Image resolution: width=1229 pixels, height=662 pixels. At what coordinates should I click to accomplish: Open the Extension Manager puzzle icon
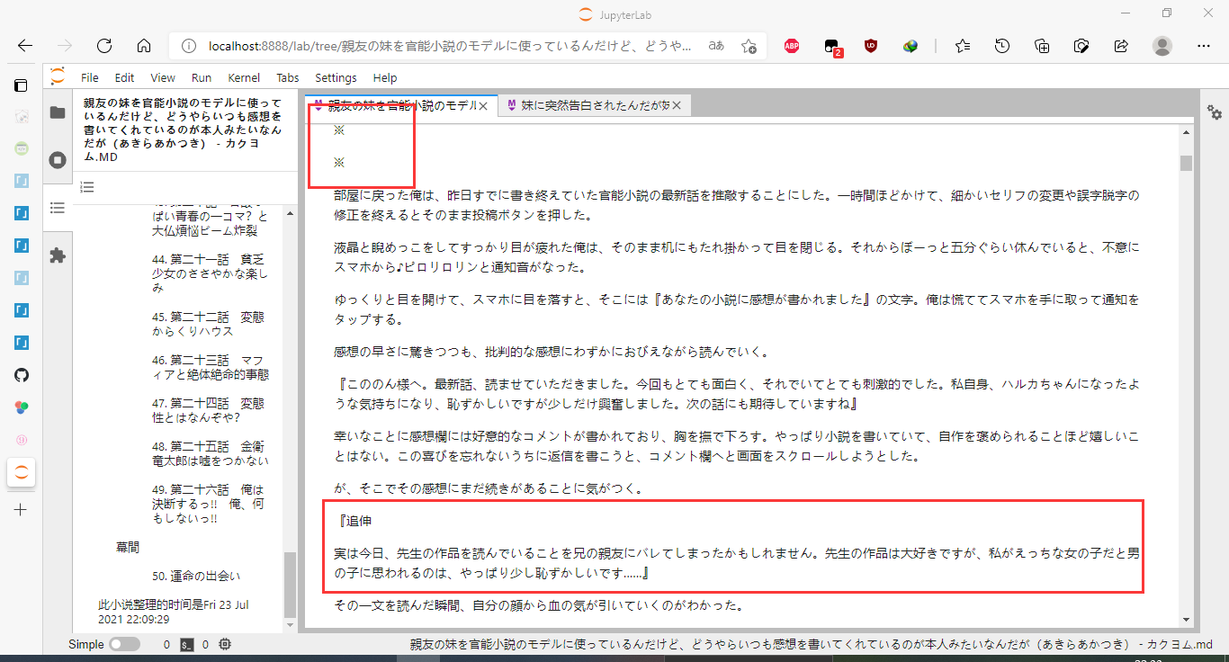coord(58,255)
